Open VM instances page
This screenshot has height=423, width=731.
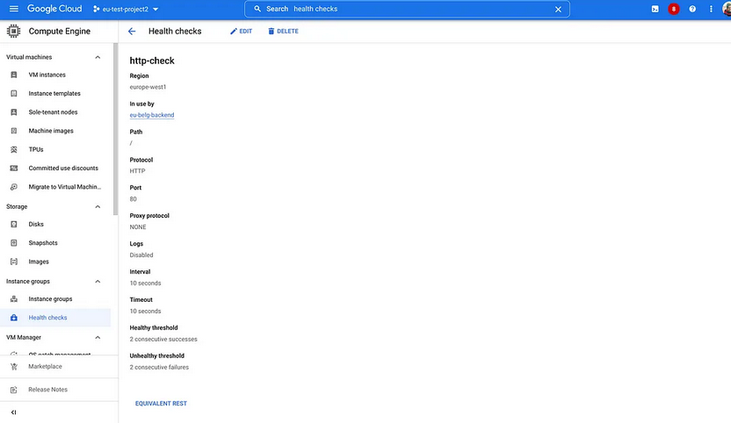pyautogui.click(x=47, y=75)
